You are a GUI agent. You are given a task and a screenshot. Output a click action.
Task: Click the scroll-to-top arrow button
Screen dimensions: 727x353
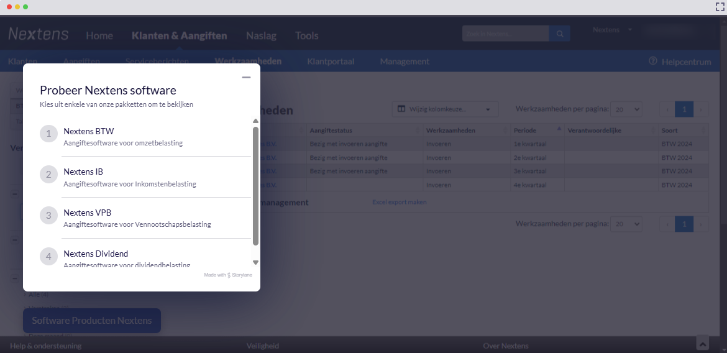pos(702,343)
